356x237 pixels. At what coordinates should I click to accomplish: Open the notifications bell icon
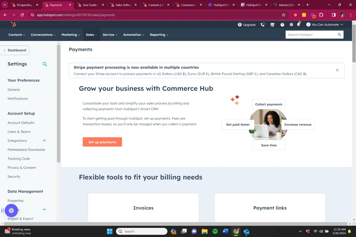click(298, 24)
